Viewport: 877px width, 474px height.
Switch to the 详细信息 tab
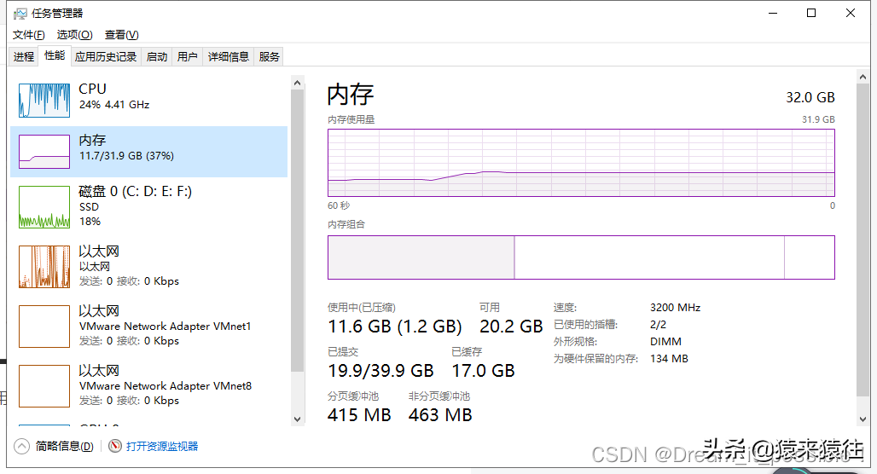pyautogui.click(x=229, y=57)
